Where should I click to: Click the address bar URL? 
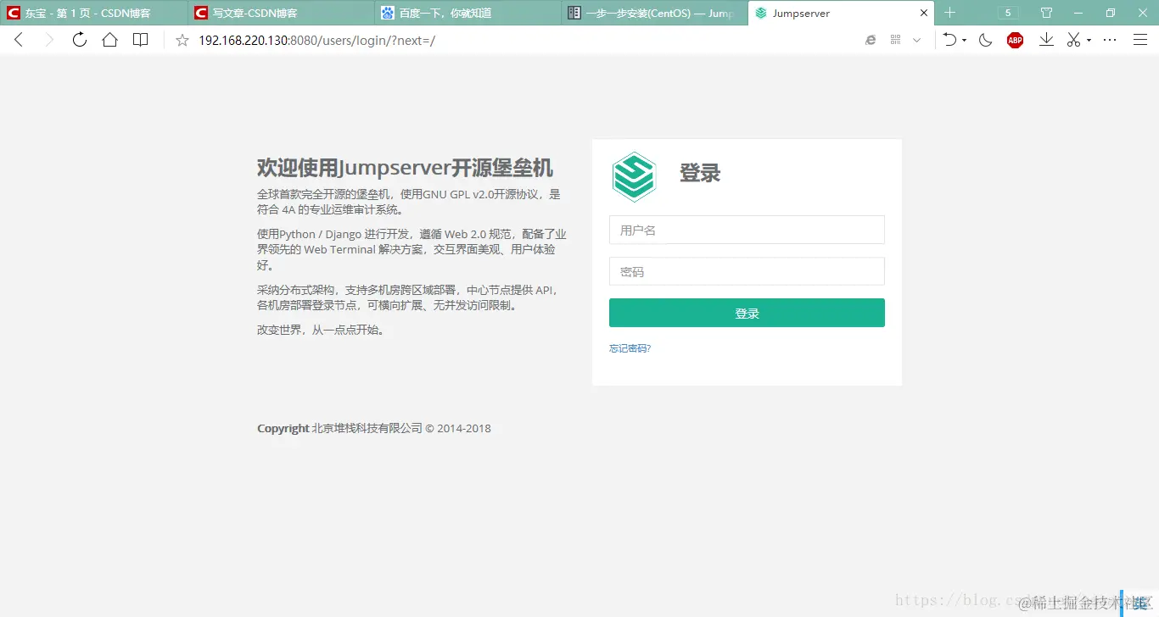[316, 40]
